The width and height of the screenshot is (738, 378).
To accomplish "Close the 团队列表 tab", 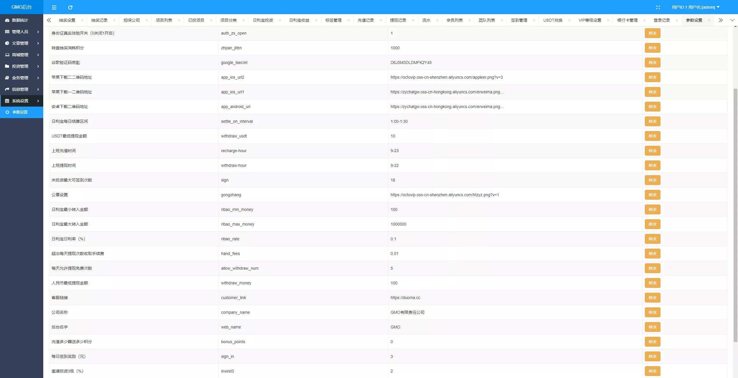I will [x=502, y=20].
